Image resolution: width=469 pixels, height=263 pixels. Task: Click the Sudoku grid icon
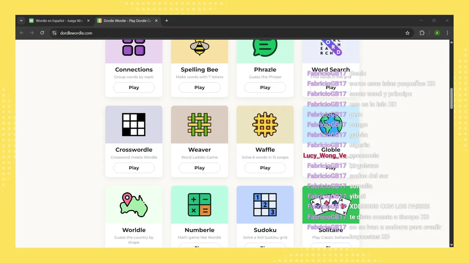tap(265, 205)
